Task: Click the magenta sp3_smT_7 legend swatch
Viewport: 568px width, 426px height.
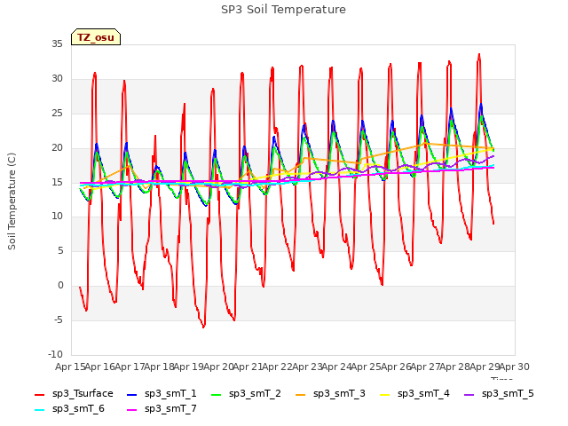Action: click(132, 410)
